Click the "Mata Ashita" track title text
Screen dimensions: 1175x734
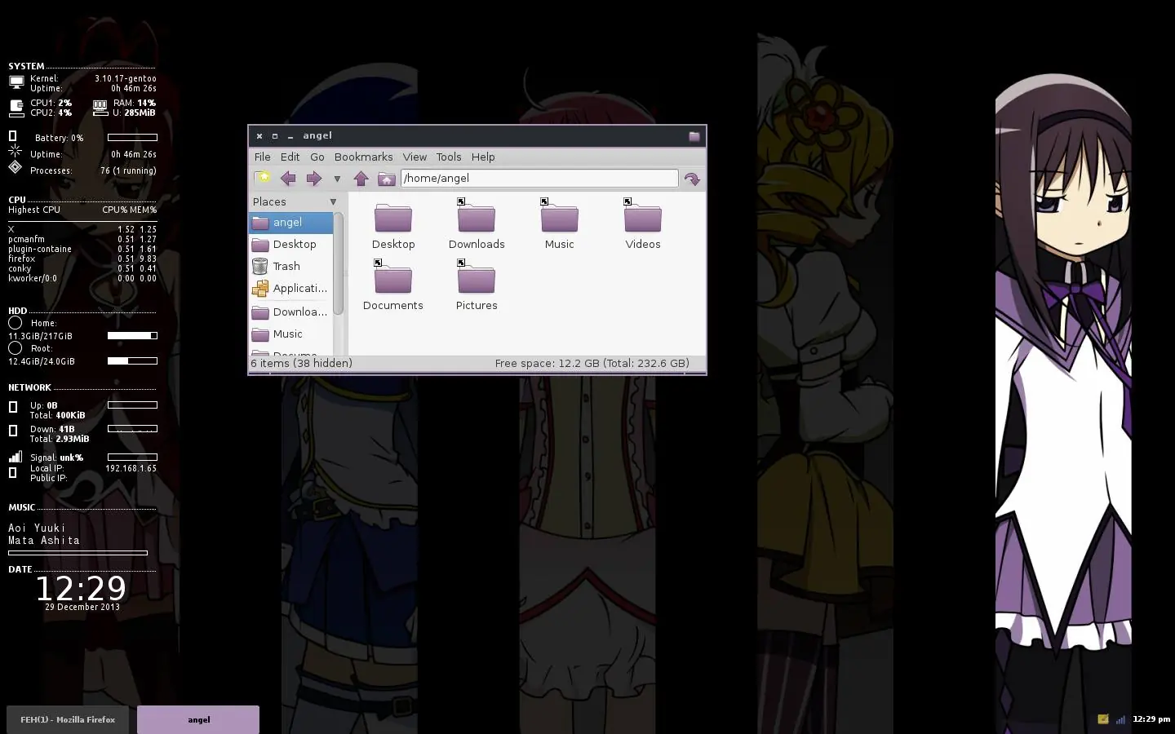(x=44, y=541)
